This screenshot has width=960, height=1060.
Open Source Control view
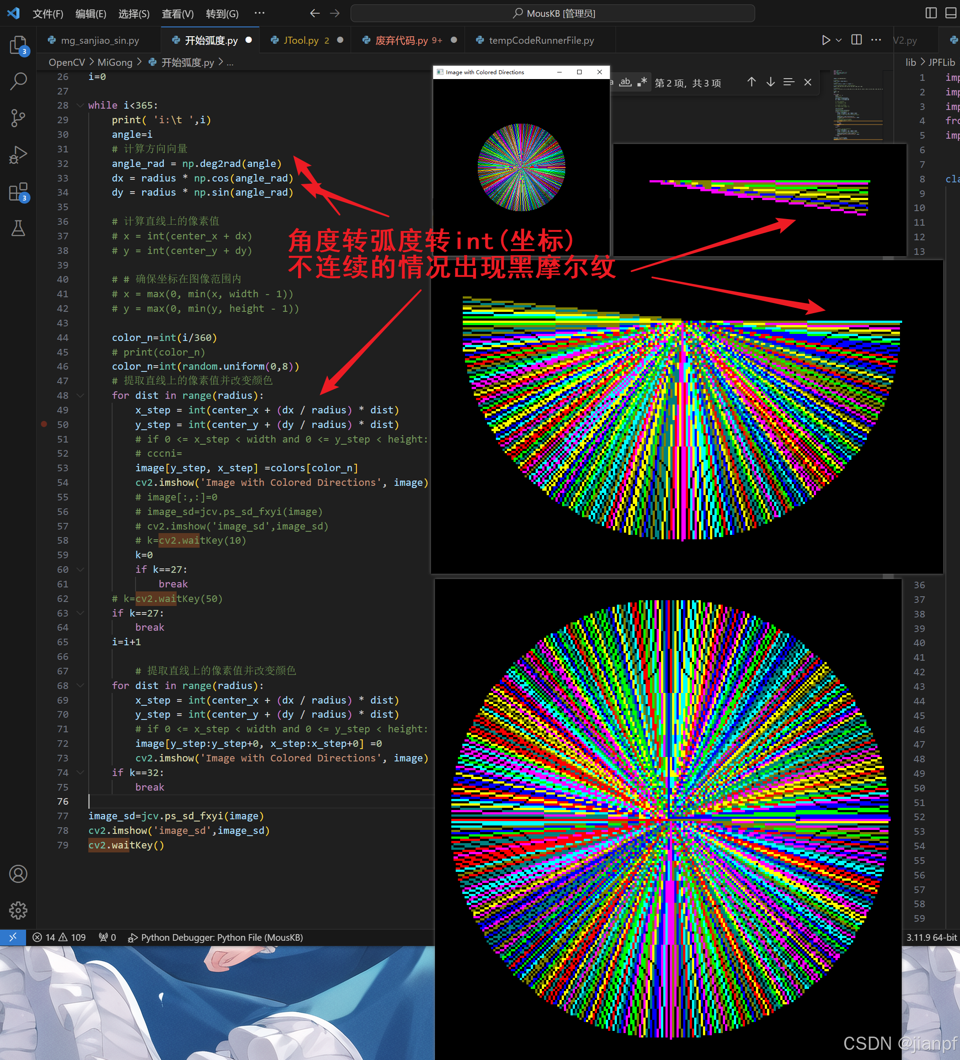click(x=19, y=118)
